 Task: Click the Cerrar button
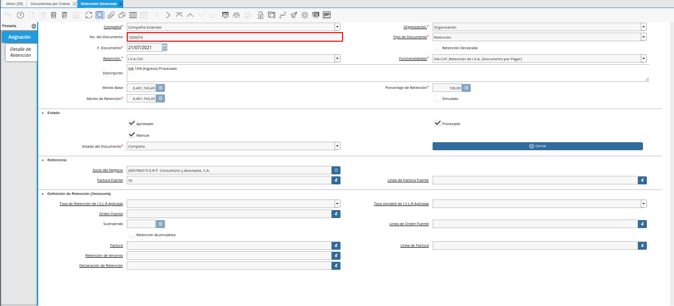click(x=538, y=146)
